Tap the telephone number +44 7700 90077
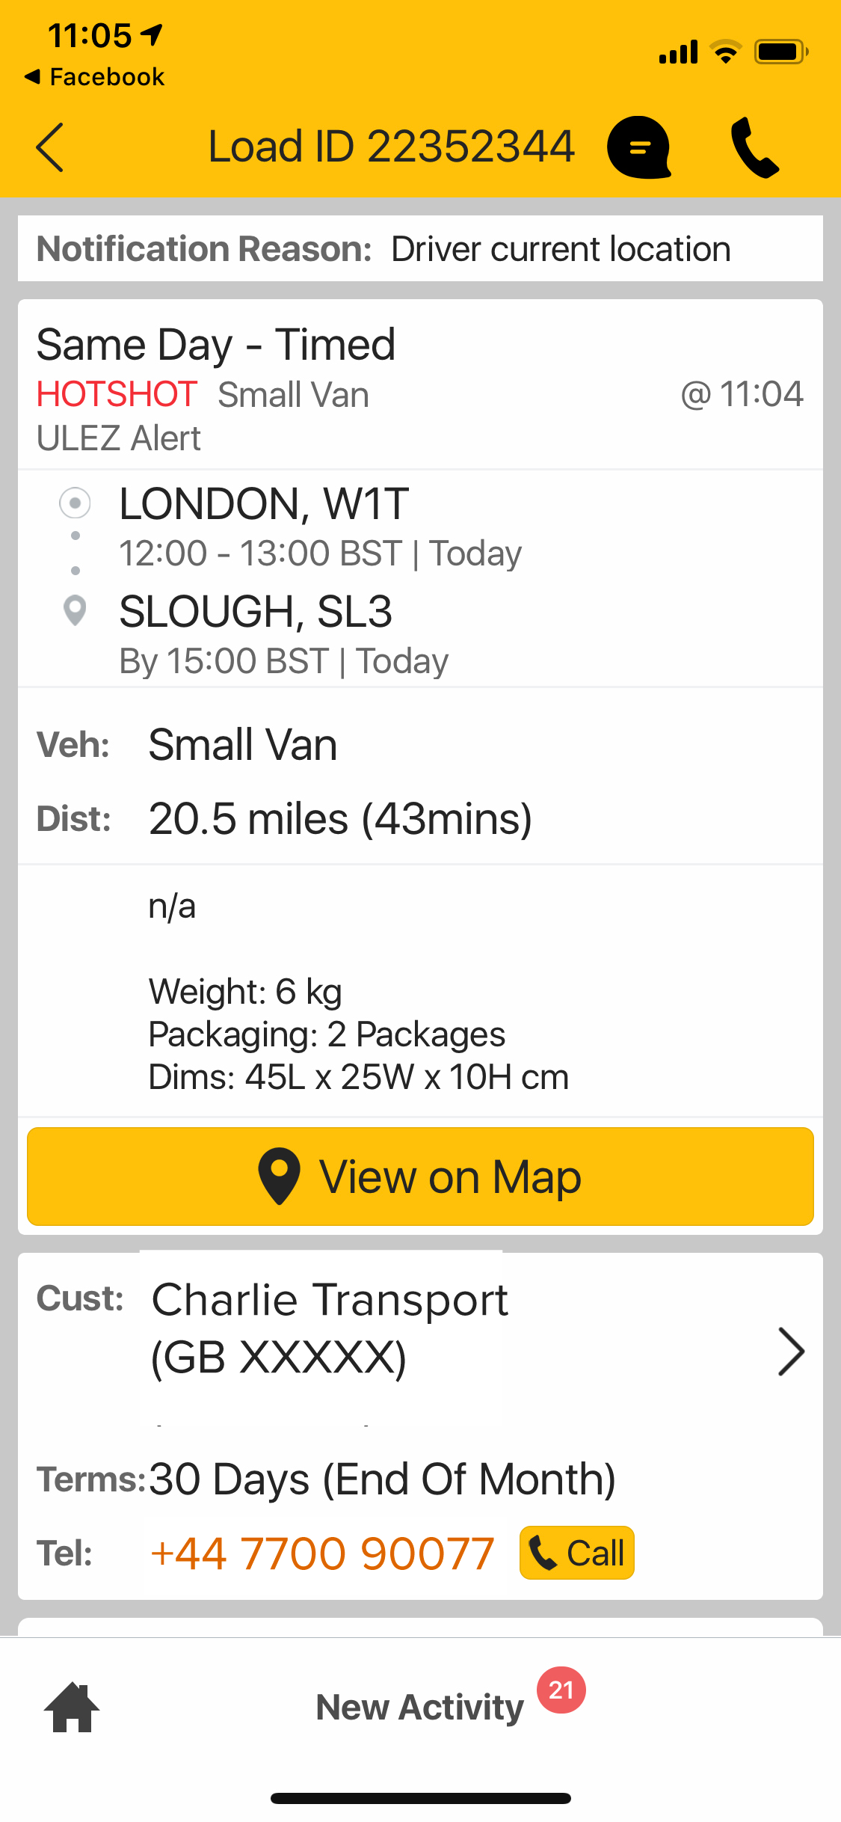 [x=322, y=1553]
